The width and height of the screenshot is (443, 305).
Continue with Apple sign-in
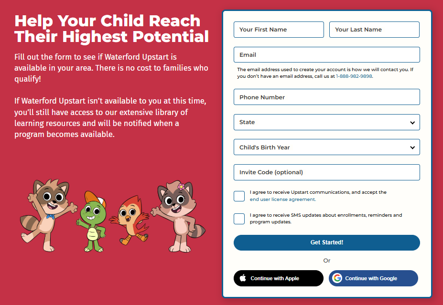tap(279, 278)
